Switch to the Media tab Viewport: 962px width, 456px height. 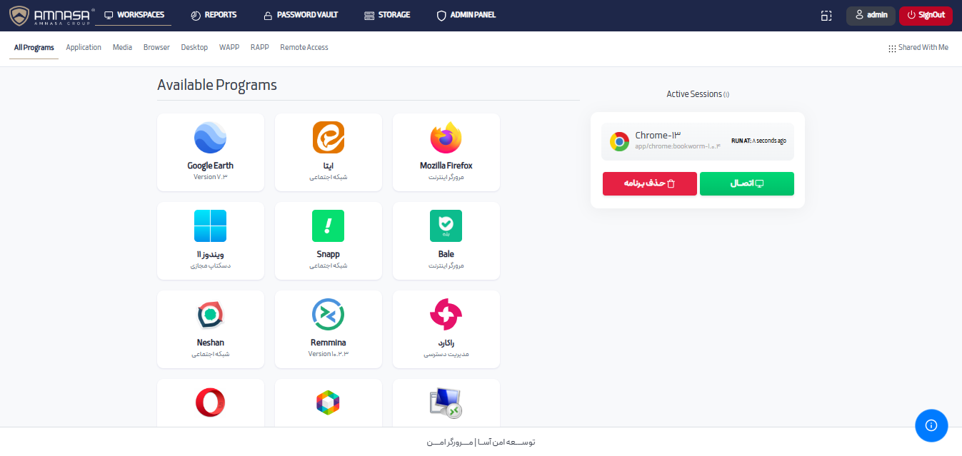pyautogui.click(x=122, y=48)
